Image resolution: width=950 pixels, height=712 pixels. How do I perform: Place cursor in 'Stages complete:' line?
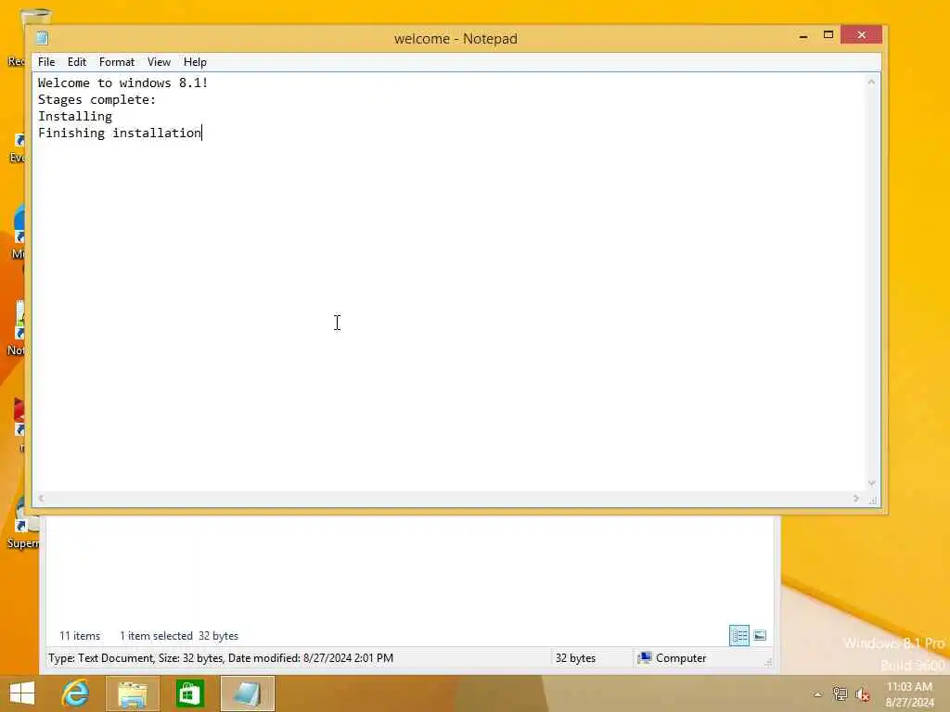[96, 100]
